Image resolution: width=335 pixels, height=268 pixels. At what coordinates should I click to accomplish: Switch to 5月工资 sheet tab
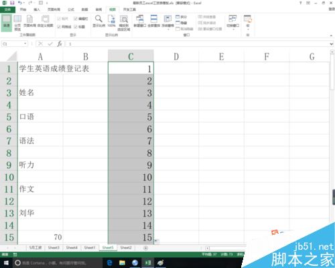(x=36, y=248)
